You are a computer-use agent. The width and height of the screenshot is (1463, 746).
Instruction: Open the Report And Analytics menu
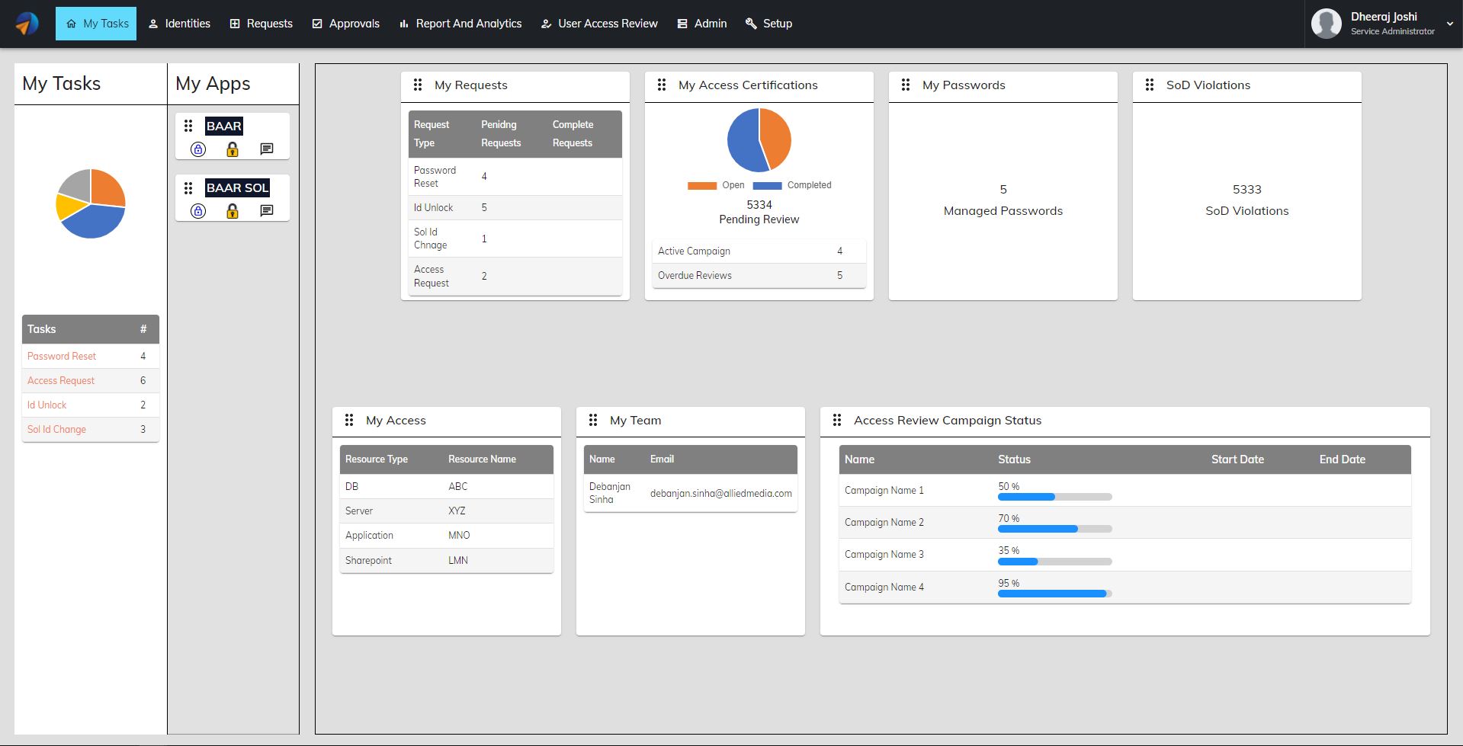pos(460,24)
